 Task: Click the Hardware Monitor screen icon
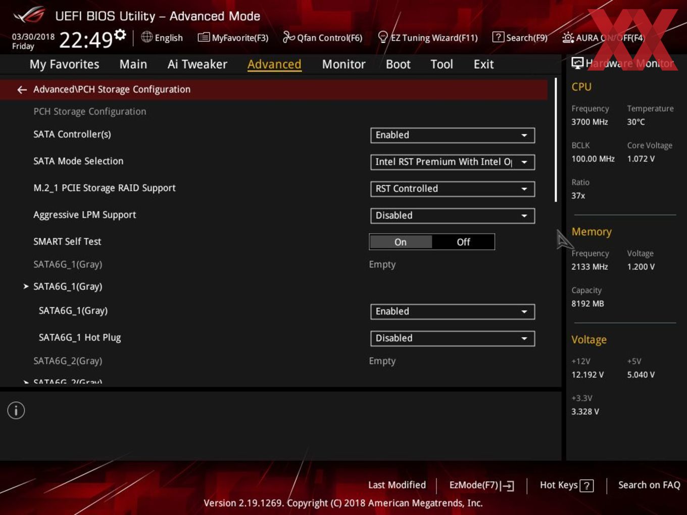(577, 63)
